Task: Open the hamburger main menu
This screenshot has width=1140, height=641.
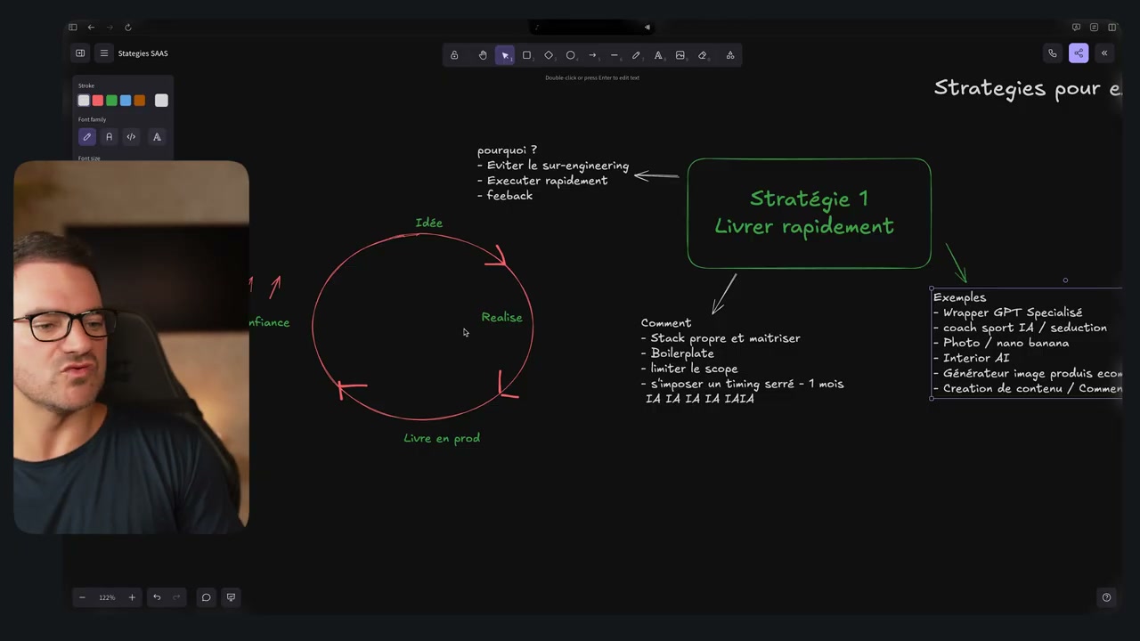Action: click(104, 53)
